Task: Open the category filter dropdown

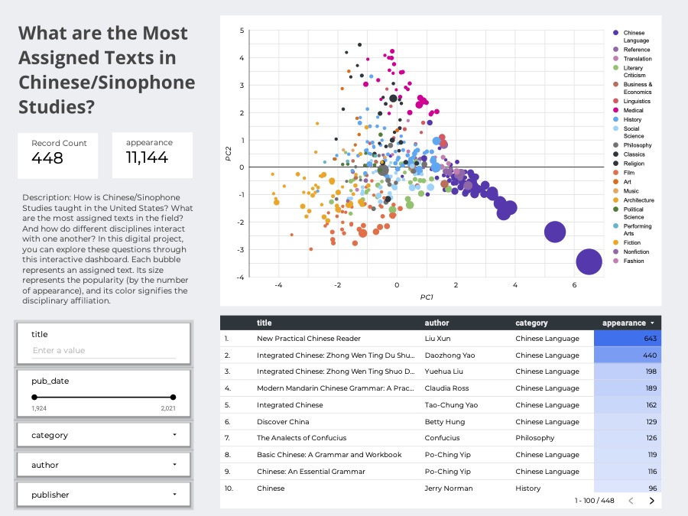Action: [103, 435]
